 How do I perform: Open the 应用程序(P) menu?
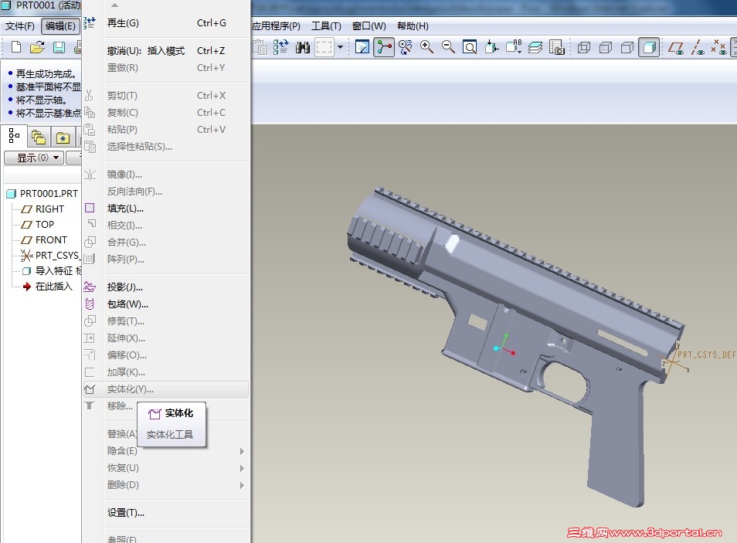[276, 26]
